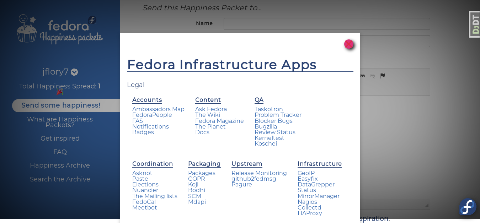Open Koschei link
The width and height of the screenshot is (480, 223).
pyautogui.click(x=266, y=144)
